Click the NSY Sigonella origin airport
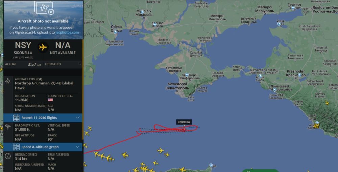The height and width of the screenshot is (172, 338). tap(23, 48)
